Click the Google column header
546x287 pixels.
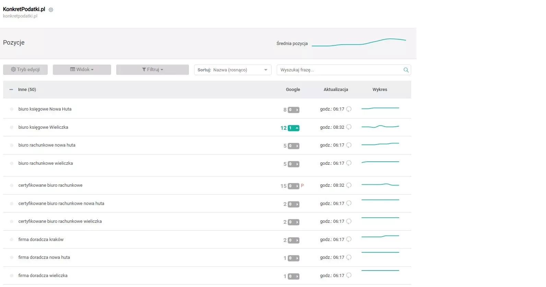click(x=293, y=90)
